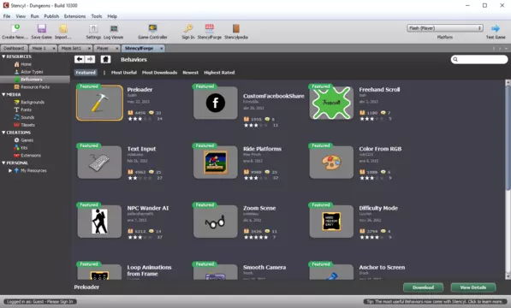Expand My Resources tree node

click(x=10, y=170)
